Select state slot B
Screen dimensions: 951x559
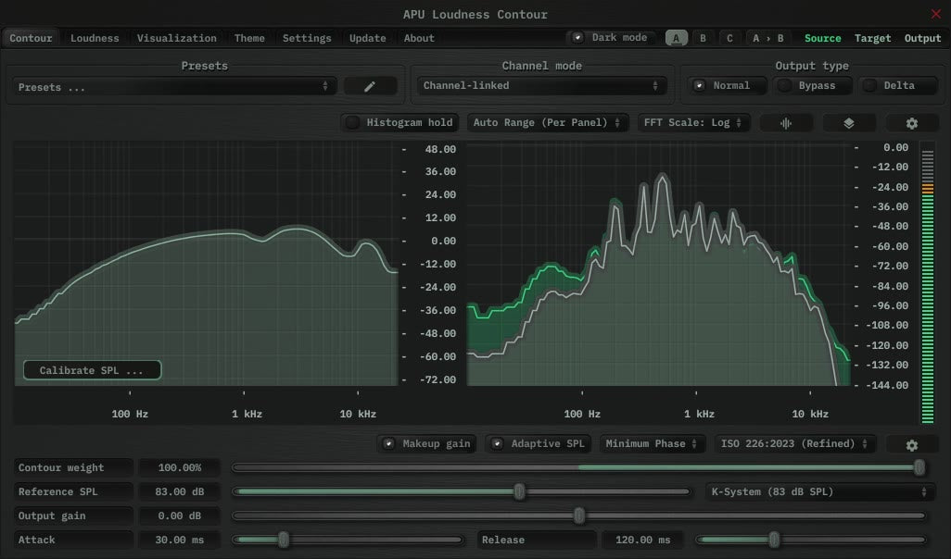[703, 38]
